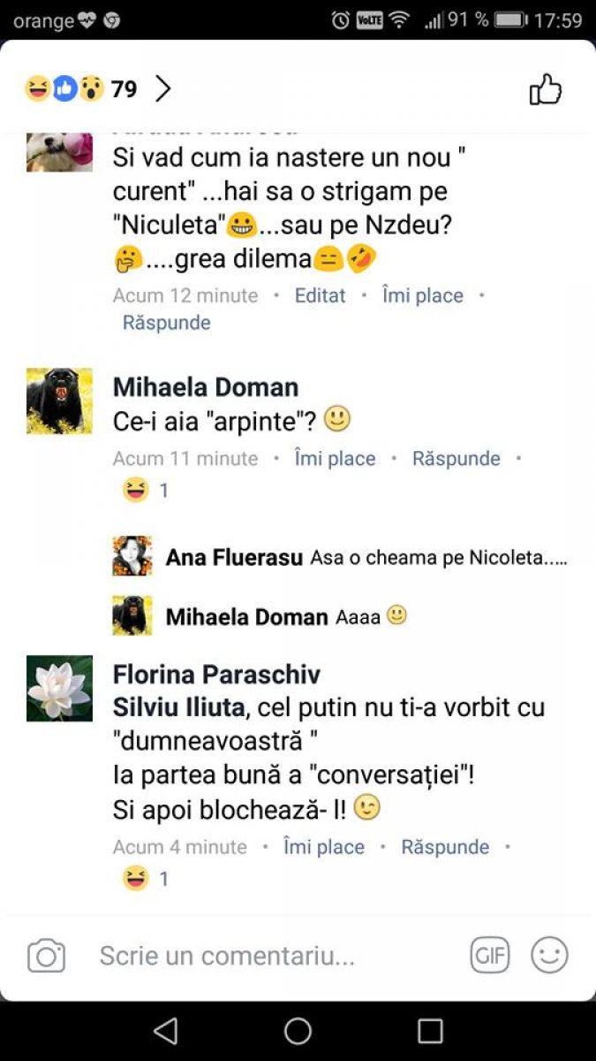Toggle Îmi place on Mihaela Doman's comment
Screen dimensions: 596x1061
(x=335, y=458)
